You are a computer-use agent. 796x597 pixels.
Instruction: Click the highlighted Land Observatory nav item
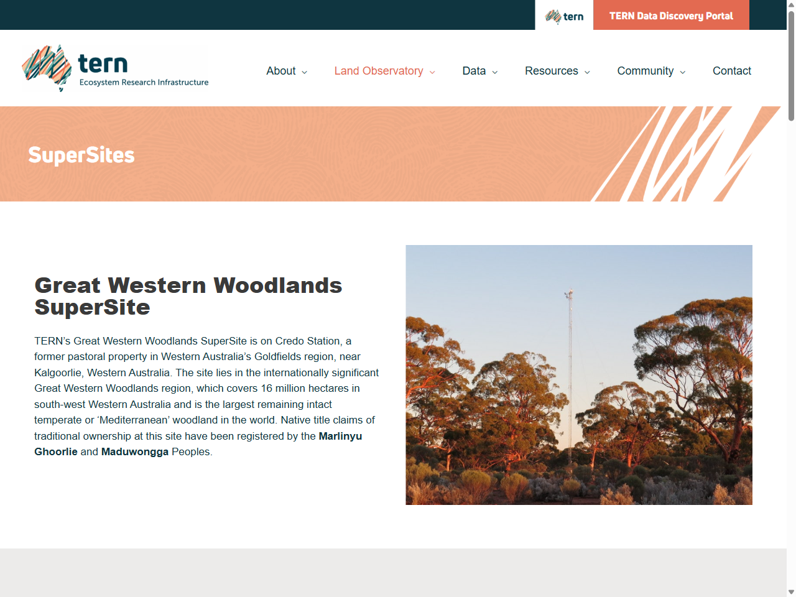click(x=379, y=71)
